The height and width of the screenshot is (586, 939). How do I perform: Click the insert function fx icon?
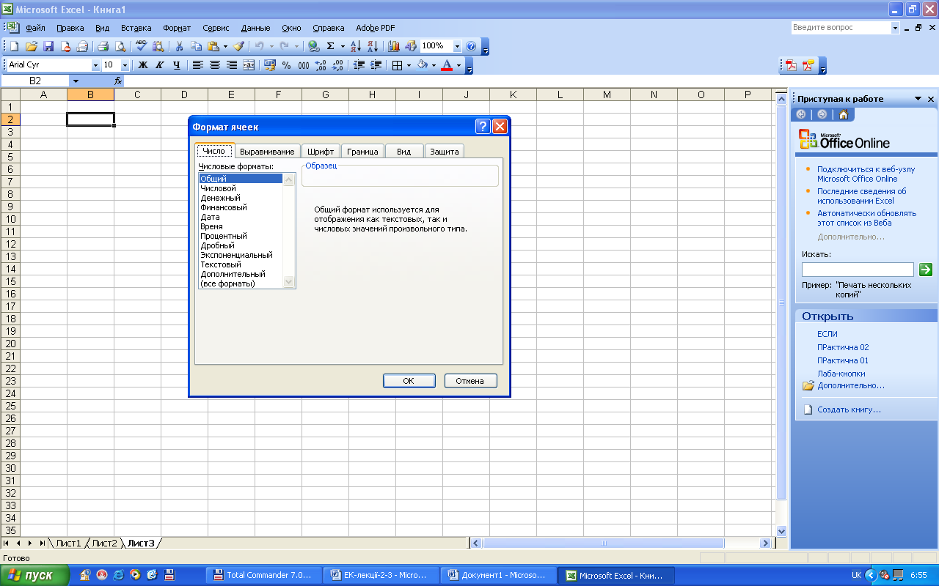118,81
